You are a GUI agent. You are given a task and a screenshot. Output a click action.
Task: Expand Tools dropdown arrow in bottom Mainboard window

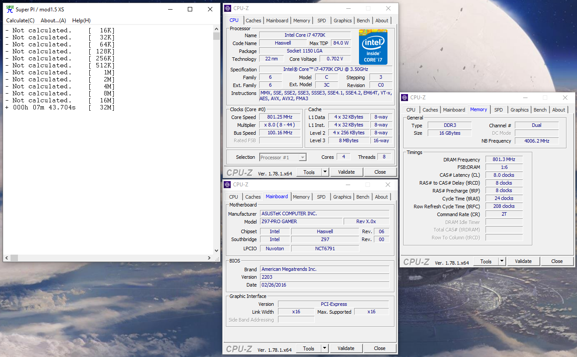click(x=324, y=348)
